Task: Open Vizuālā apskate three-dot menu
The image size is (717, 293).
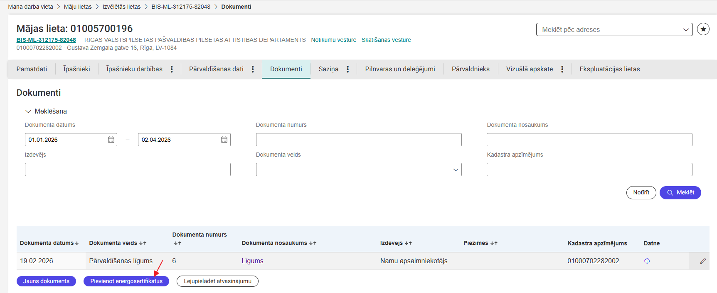Action: click(562, 69)
